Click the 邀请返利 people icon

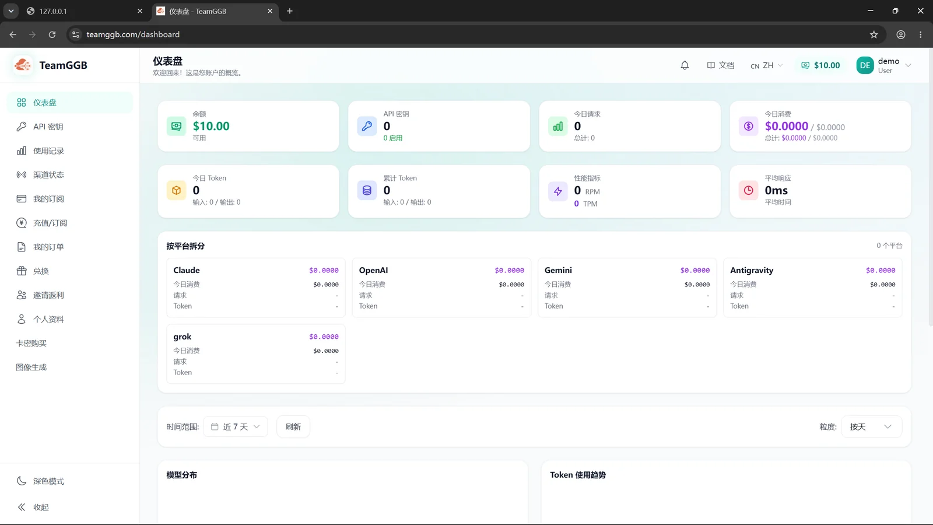coord(22,295)
